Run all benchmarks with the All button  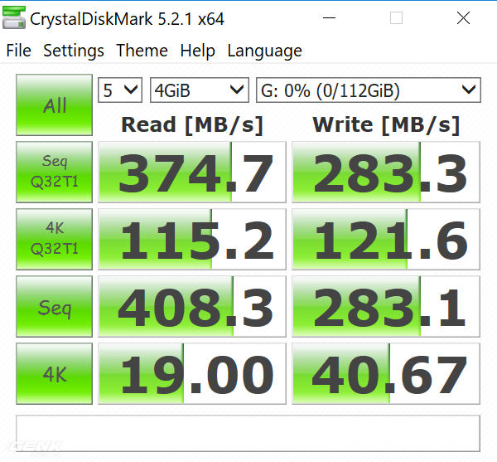[x=54, y=105]
